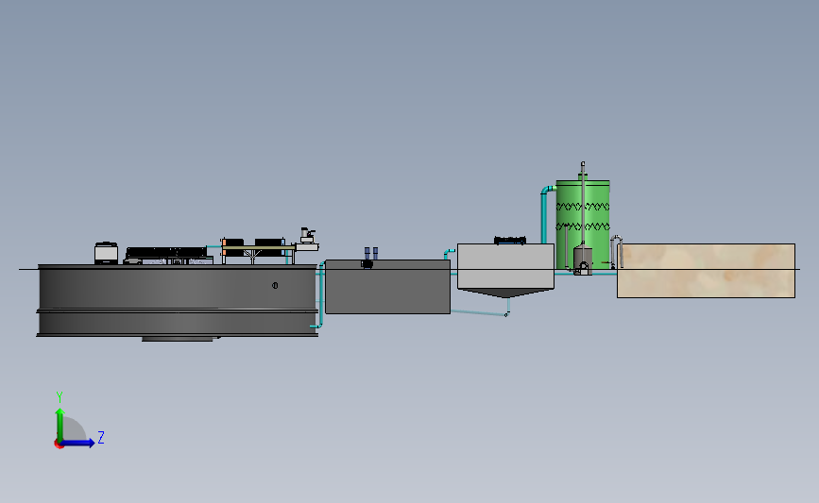Click the red origin ball of the triad
The image size is (819, 503).
point(59,444)
